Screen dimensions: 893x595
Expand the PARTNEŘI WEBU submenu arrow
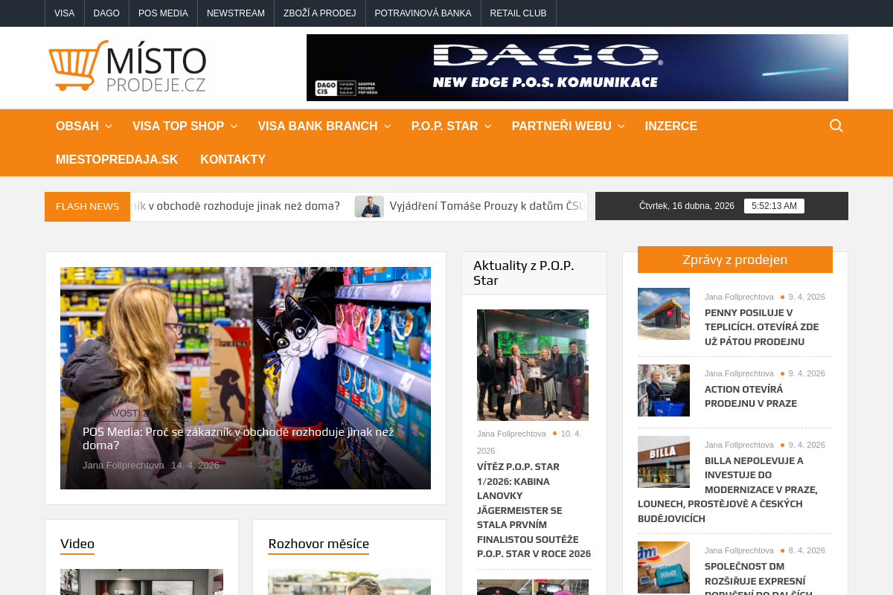[621, 126]
